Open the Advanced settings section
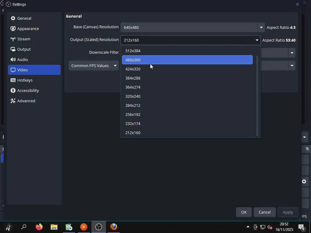The image size is (311, 233). pos(34,101)
